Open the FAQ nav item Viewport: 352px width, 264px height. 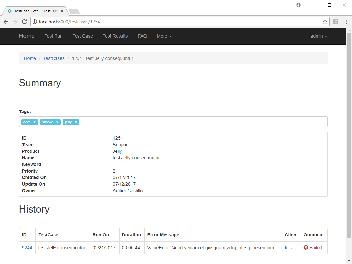142,36
